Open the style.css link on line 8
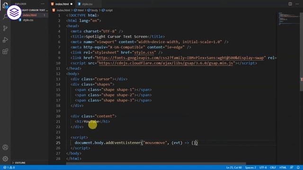The width and height of the screenshot is (303, 170). click(144, 52)
